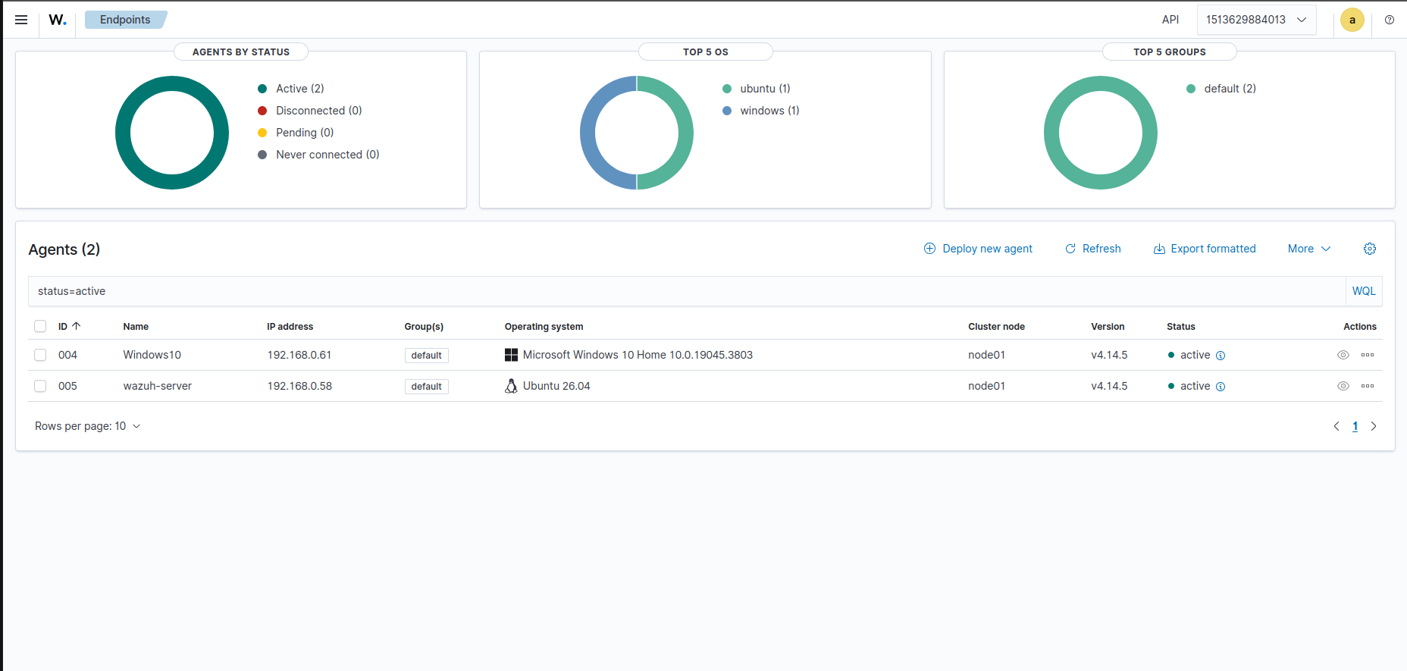Open the user avatar menu
1407x671 pixels.
pyautogui.click(x=1352, y=20)
